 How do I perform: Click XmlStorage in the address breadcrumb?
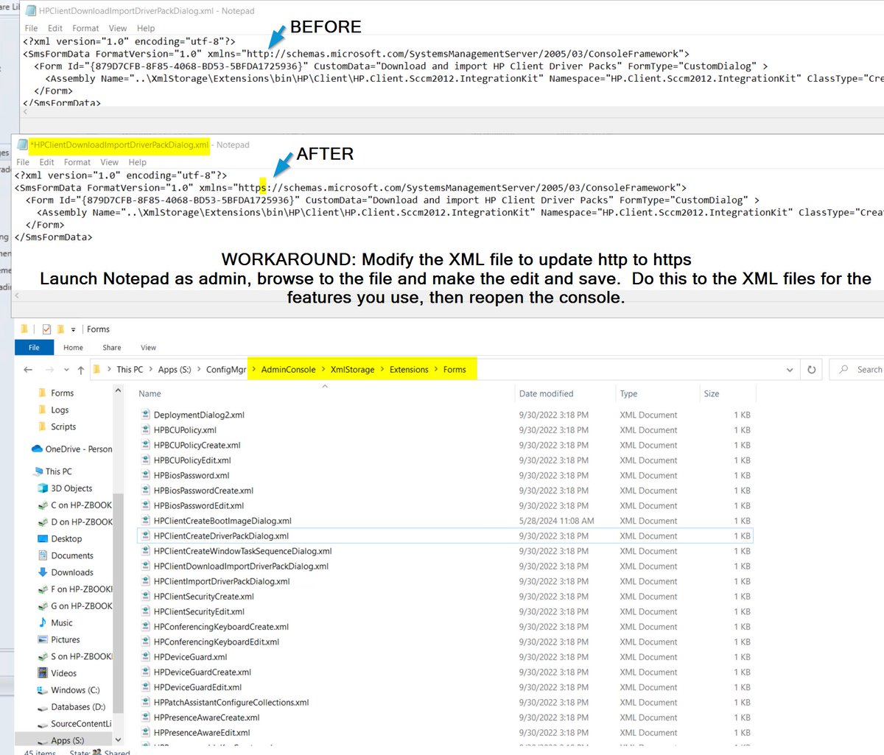coord(352,370)
